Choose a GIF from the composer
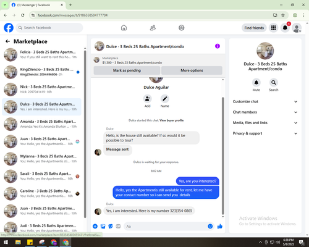This screenshot has height=247, width=309. coord(118,227)
